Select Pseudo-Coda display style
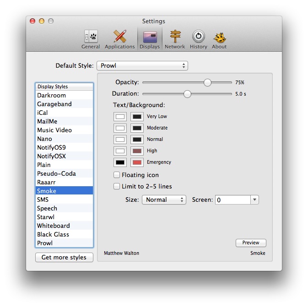 [64, 173]
